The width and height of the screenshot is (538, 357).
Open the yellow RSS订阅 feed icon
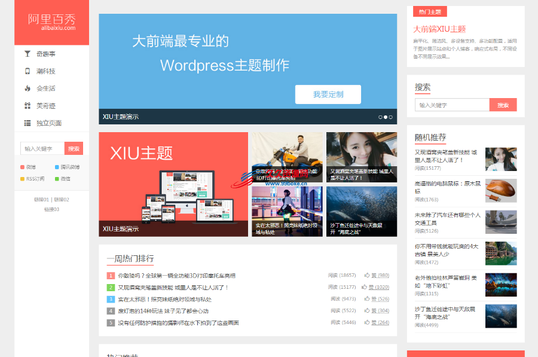tap(22, 178)
